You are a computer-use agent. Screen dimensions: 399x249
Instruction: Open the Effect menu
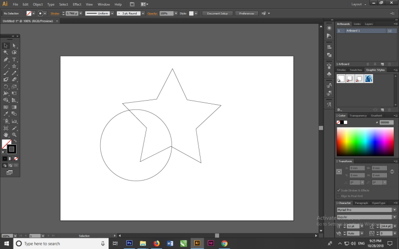pos(77,4)
